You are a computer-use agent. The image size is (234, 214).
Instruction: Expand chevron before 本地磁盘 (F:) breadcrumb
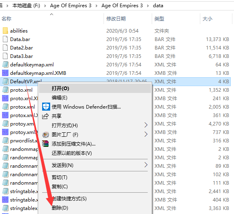click(x=7, y=6)
